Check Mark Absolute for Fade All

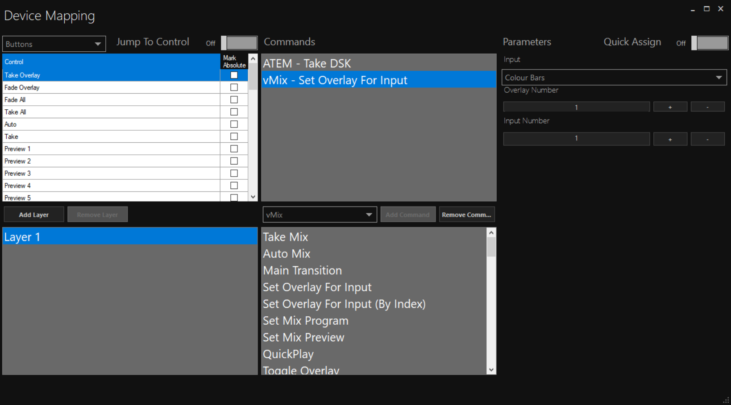click(234, 99)
